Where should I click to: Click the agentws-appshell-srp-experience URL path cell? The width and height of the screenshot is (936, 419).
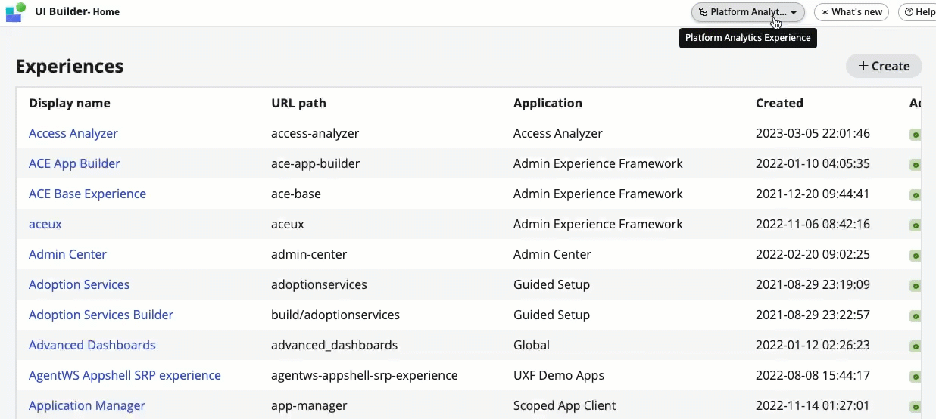364,375
